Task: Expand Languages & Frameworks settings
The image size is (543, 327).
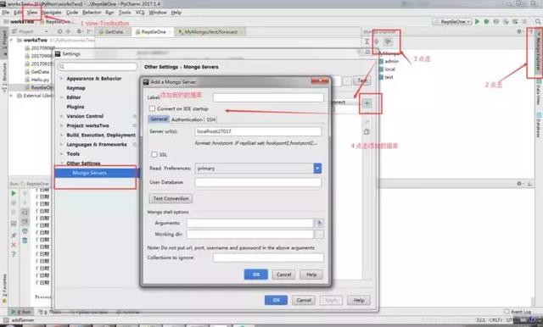Action: (61, 145)
